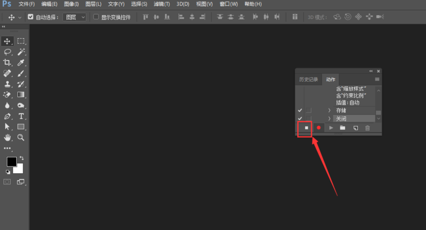The width and height of the screenshot is (426, 230).
Task: Switch to the 历史记录 tab
Action: (308, 79)
